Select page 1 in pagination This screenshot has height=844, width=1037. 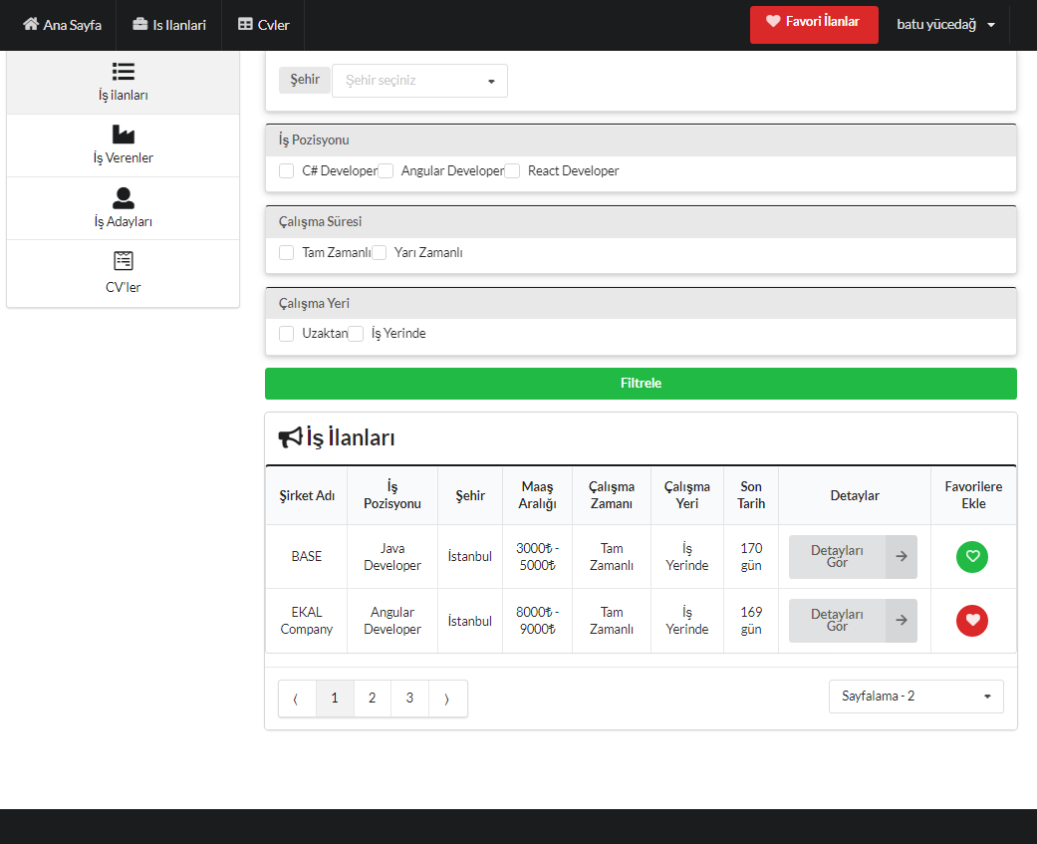pos(335,699)
